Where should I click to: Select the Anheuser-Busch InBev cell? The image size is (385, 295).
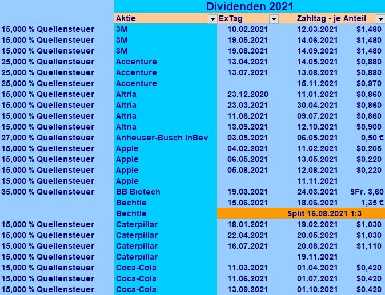(x=166, y=138)
